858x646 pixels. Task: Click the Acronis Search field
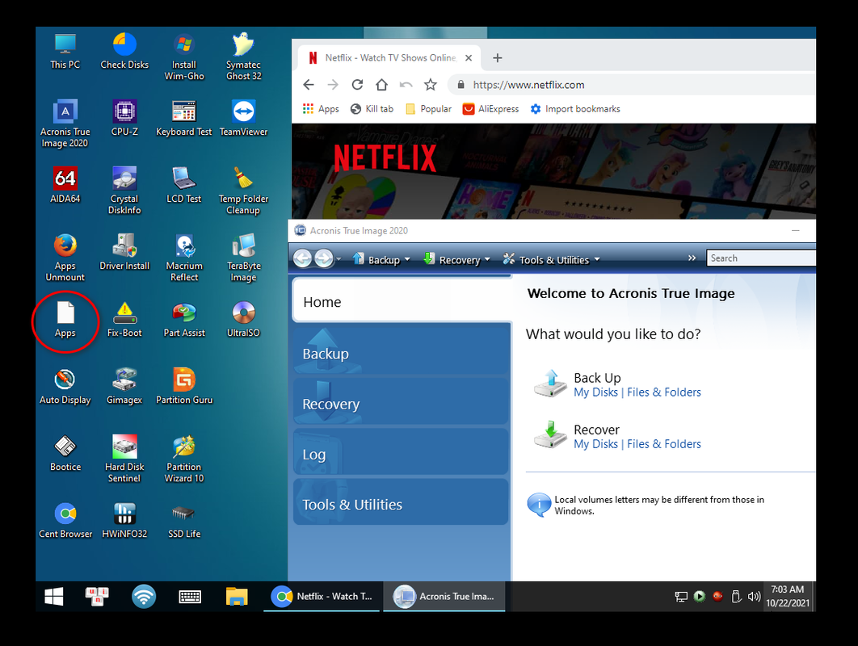761,258
